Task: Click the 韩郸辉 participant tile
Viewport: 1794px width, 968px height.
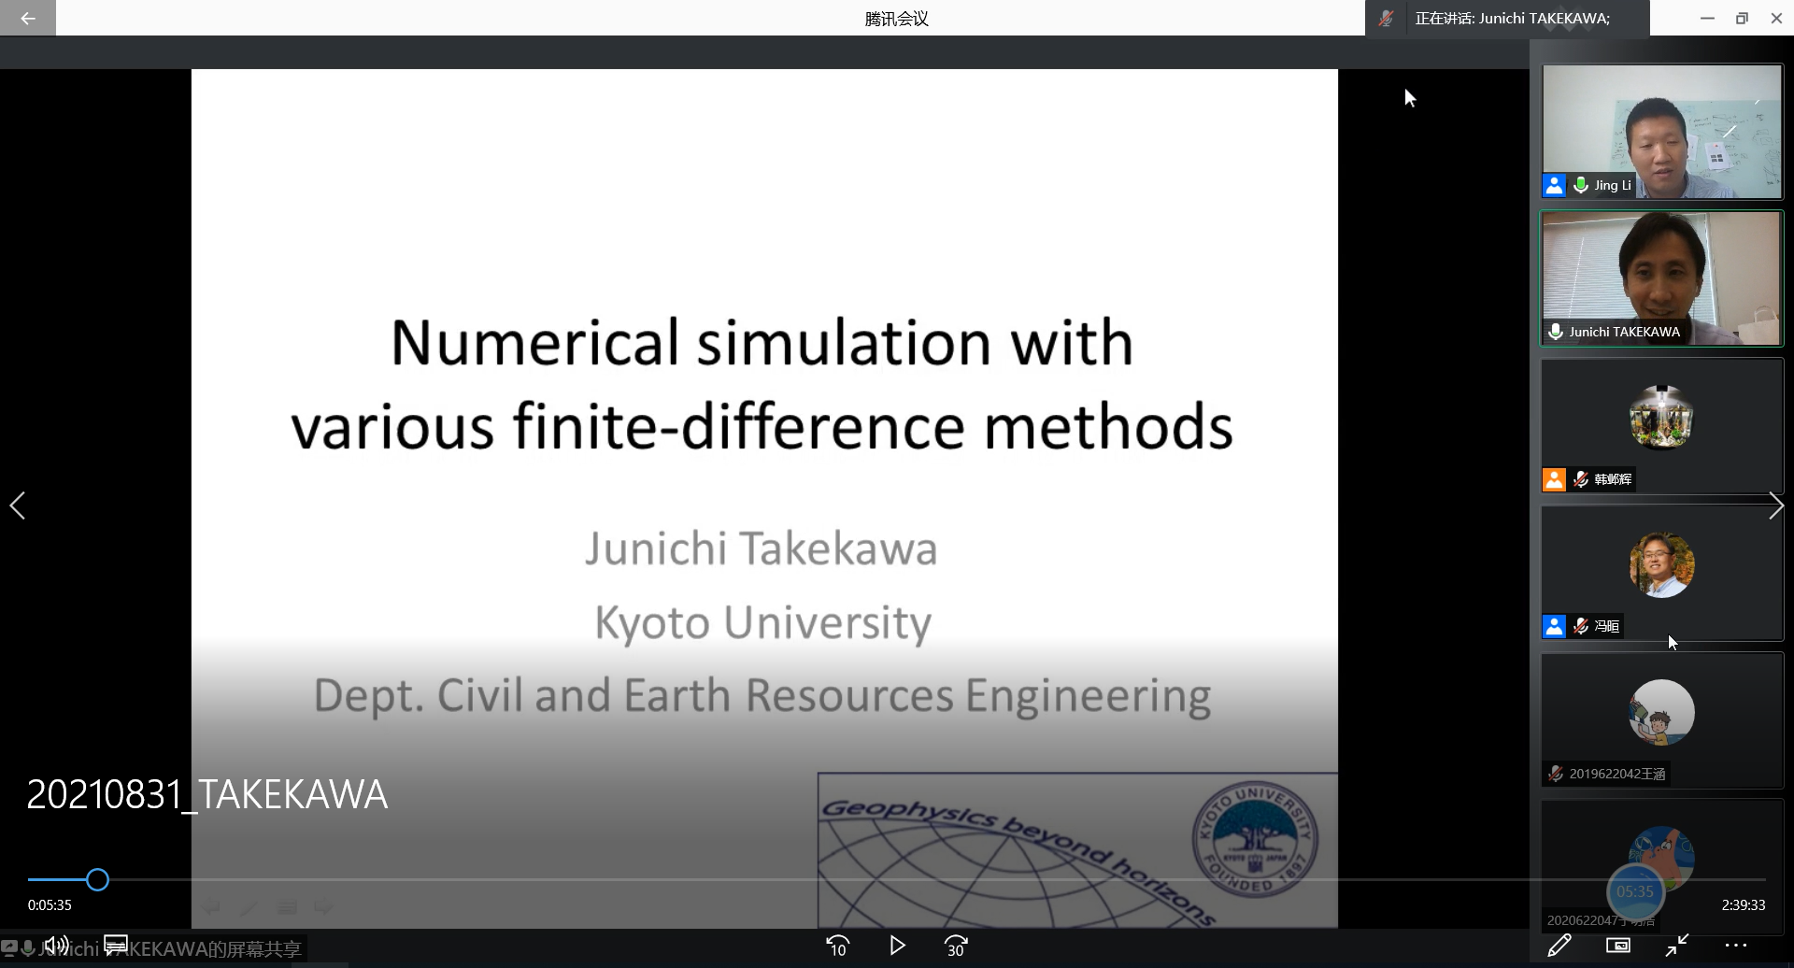Action: [x=1661, y=425]
